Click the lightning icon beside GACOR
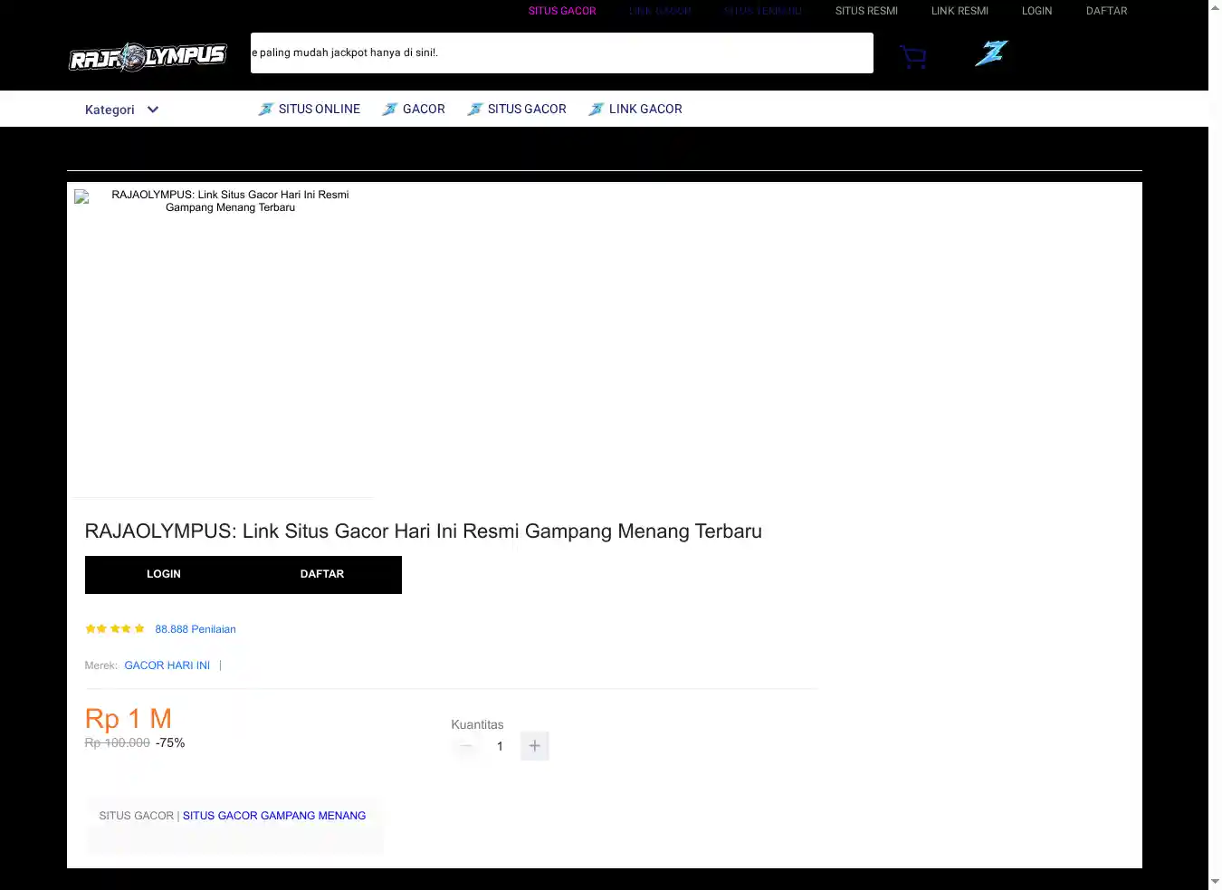 point(389,110)
